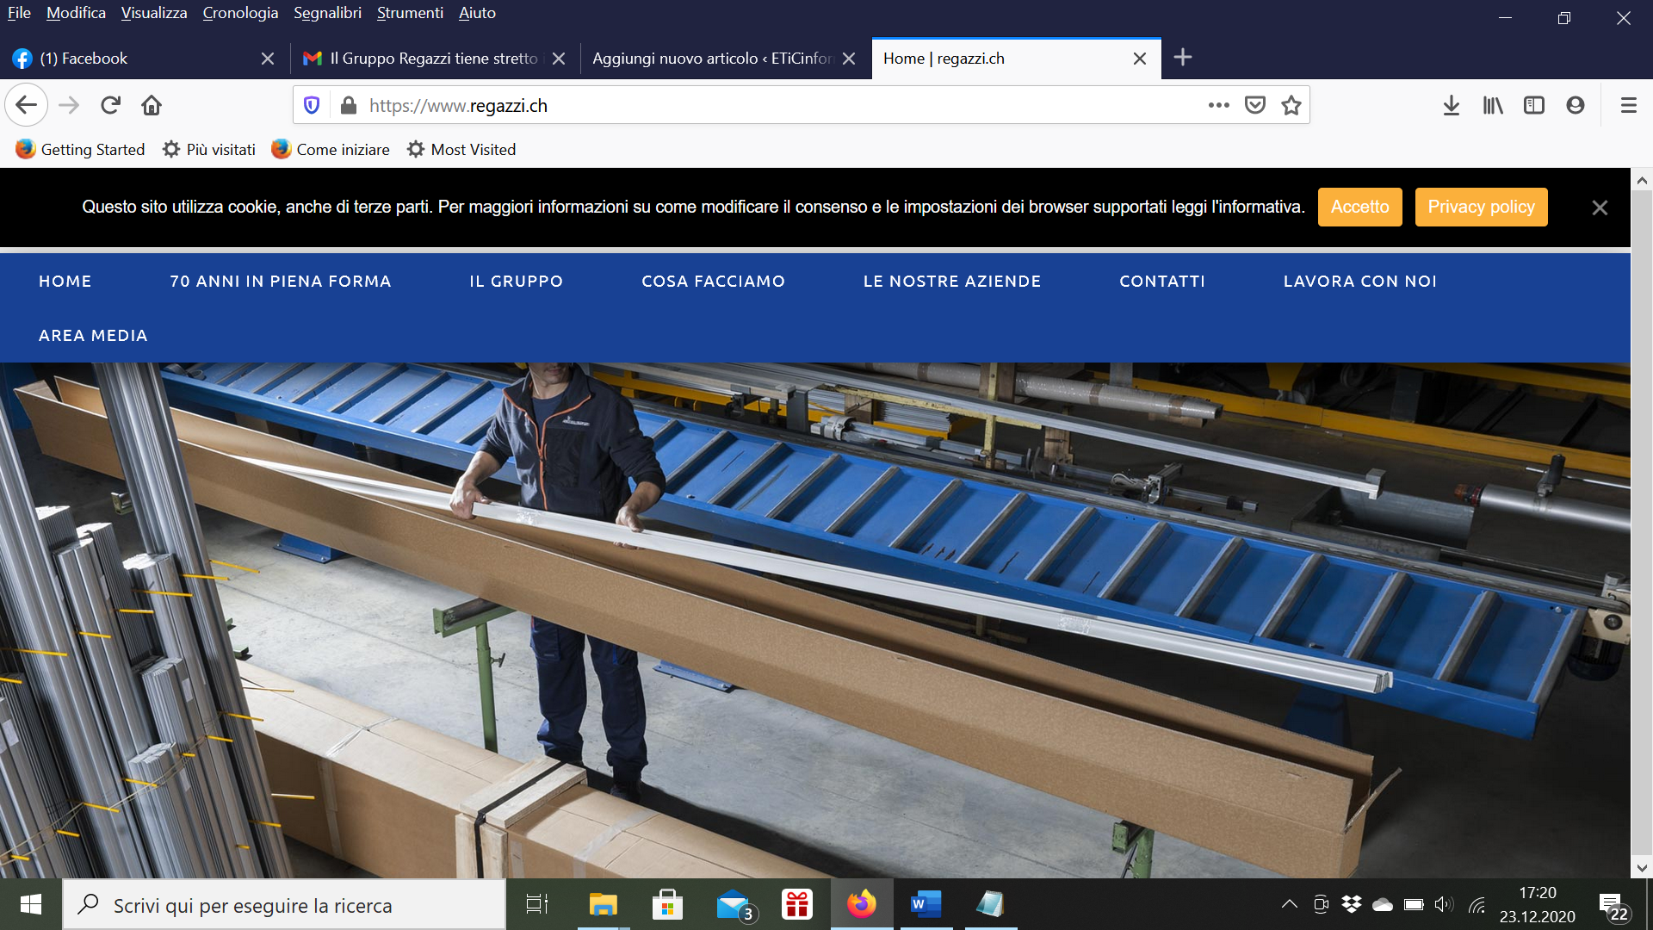Open the browser home page icon

[152, 105]
